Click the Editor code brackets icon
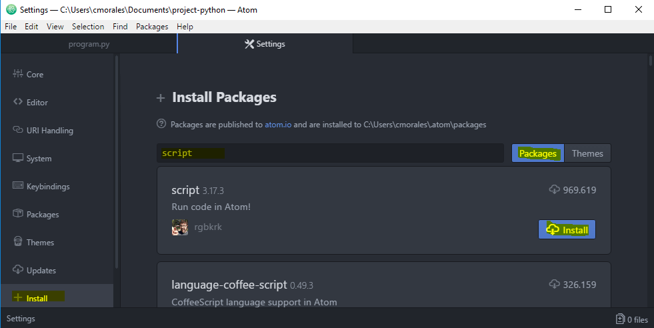This screenshot has width=654, height=328. [17, 101]
